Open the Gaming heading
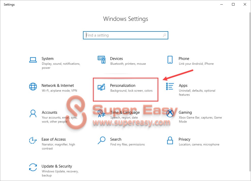Viewport: 251px width, 181px height. pos(185,112)
